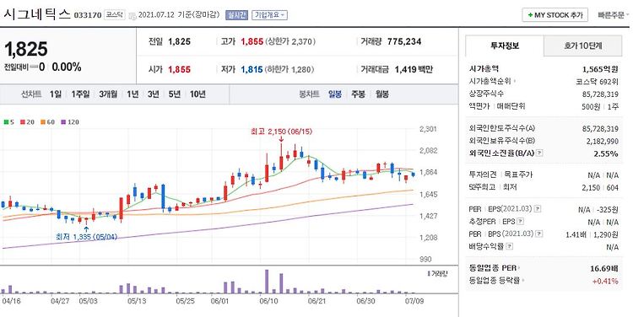Select the 1일 line chart period
This screenshot has height=317, width=633.
pyautogui.click(x=56, y=94)
